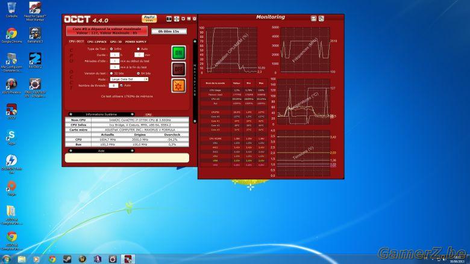Screen dimensions: 470x264
Task: Switch to the POWER SUPPLY tab
Action: [136, 41]
